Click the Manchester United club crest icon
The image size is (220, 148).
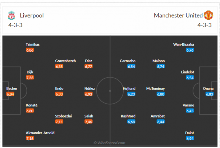coord(208,15)
